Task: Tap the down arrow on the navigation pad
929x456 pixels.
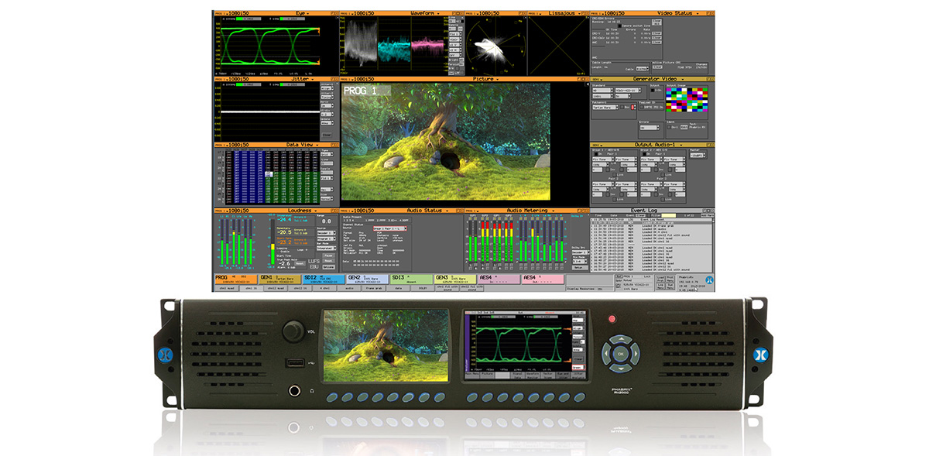Action: coord(622,370)
